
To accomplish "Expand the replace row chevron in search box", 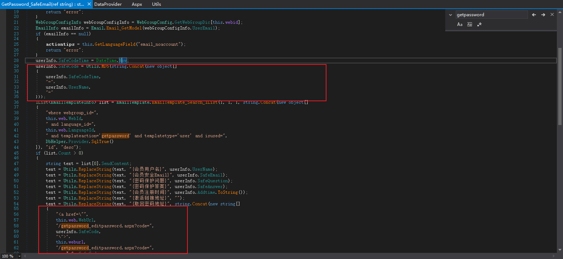I will [450, 15].
